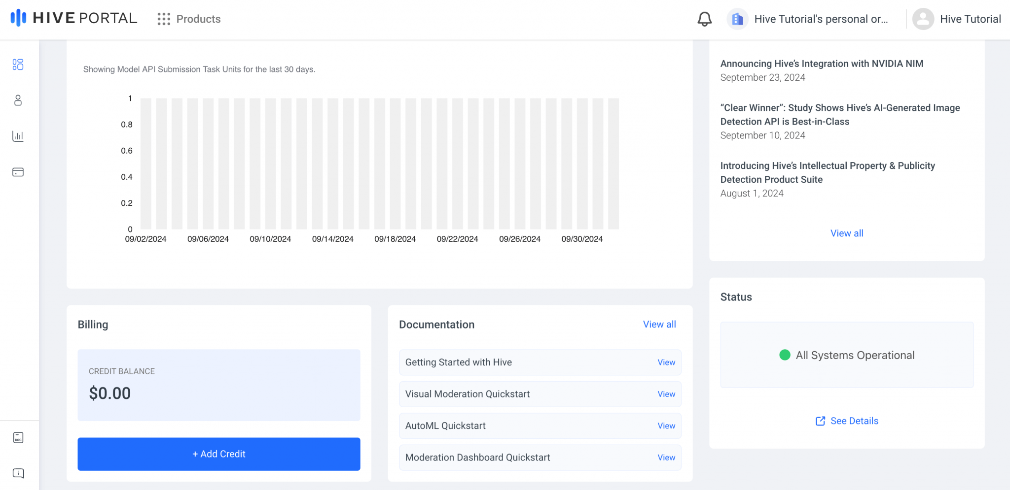Image resolution: width=1010 pixels, height=490 pixels.
Task: Click the Hive Tutorial user avatar
Action: tap(924, 19)
